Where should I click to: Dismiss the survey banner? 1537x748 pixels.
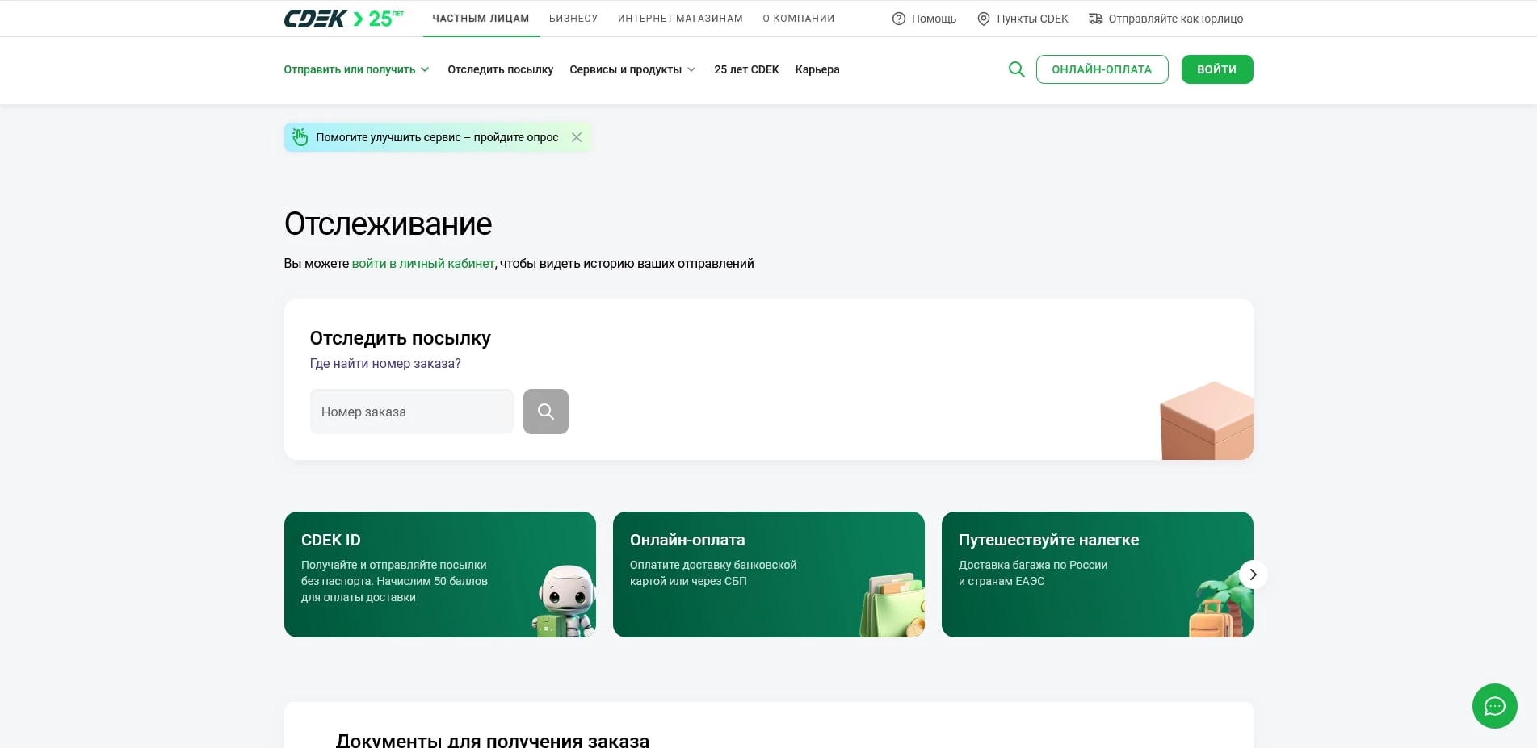click(577, 137)
